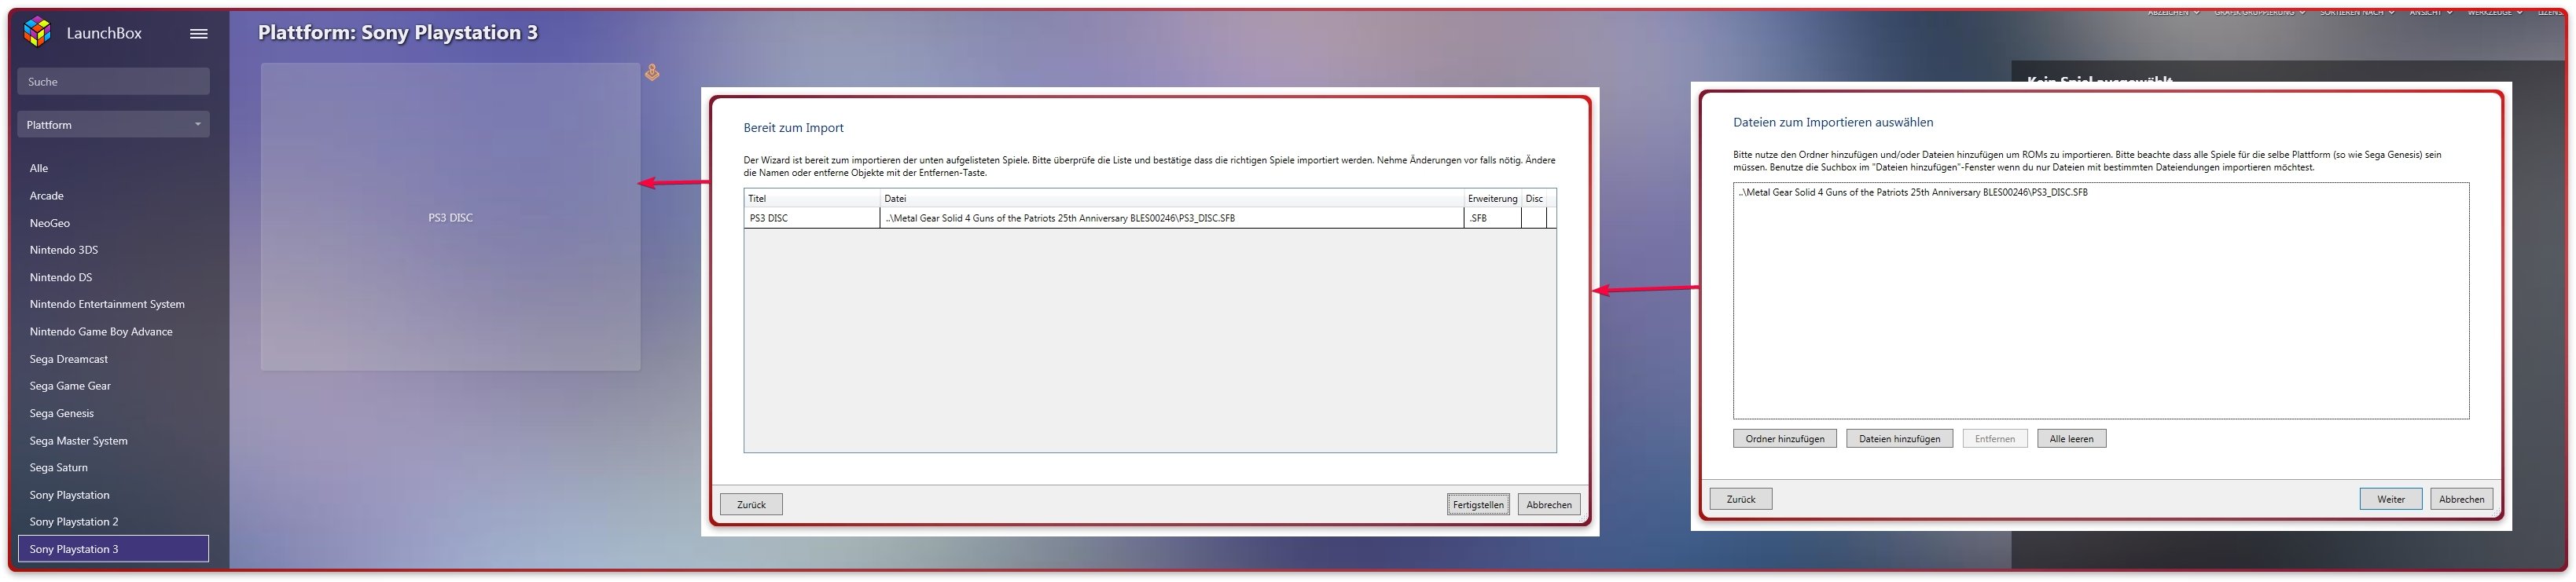Image resolution: width=2576 pixels, height=582 pixels.
Task: Click Abbrechen in Bereit zum Import dialog
Action: tap(1549, 505)
